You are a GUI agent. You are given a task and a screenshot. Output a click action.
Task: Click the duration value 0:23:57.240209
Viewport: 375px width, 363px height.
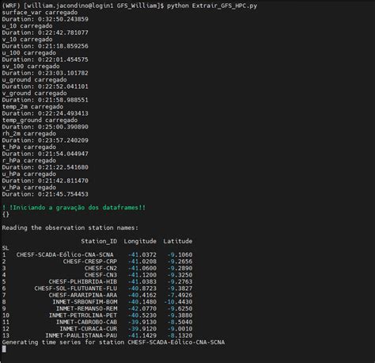[63, 140]
